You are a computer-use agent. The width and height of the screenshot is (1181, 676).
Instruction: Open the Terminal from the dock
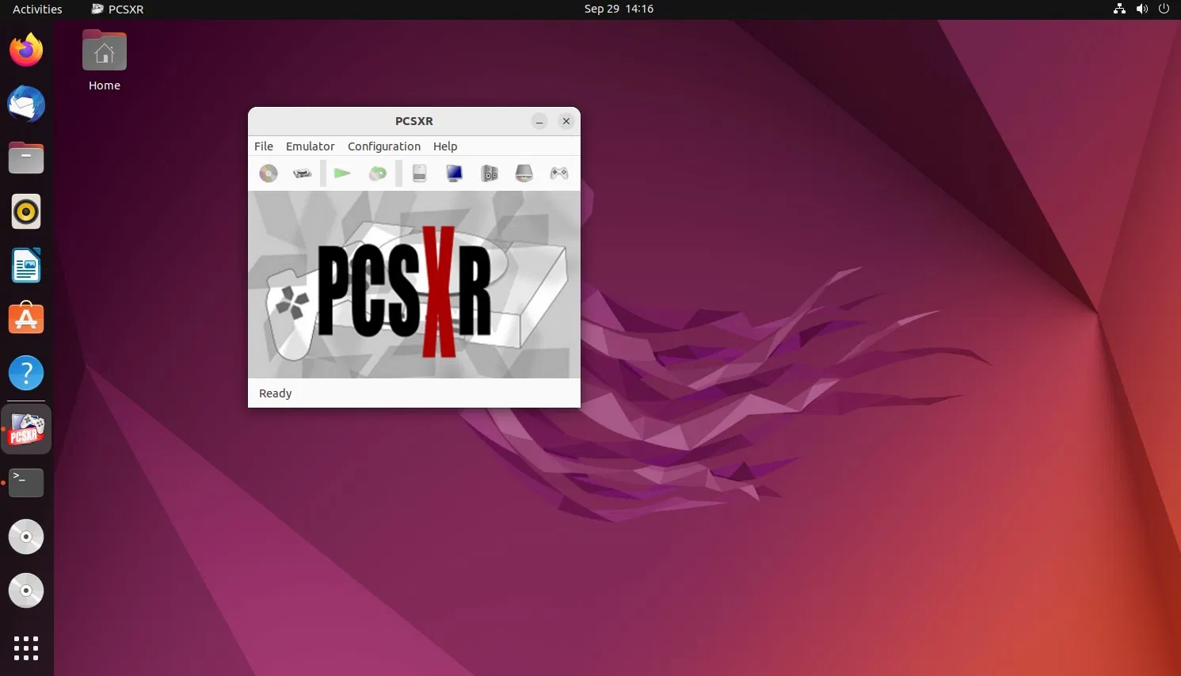coord(26,483)
